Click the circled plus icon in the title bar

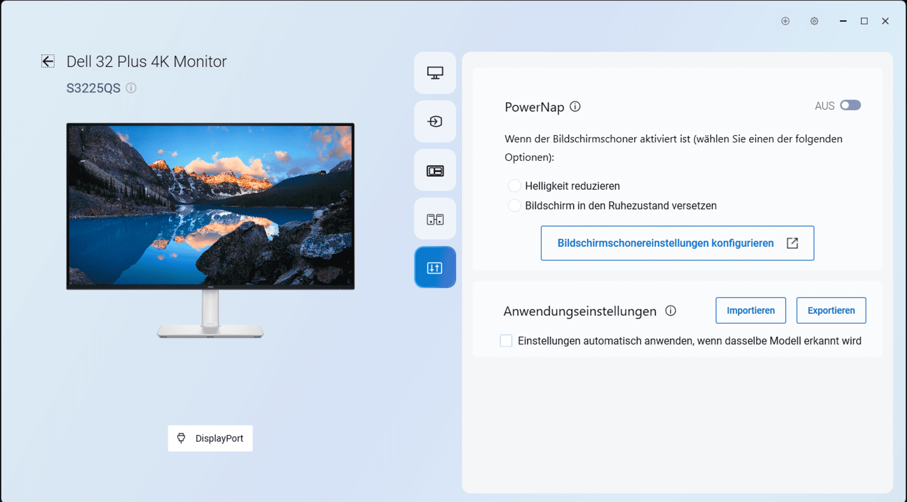click(x=785, y=21)
